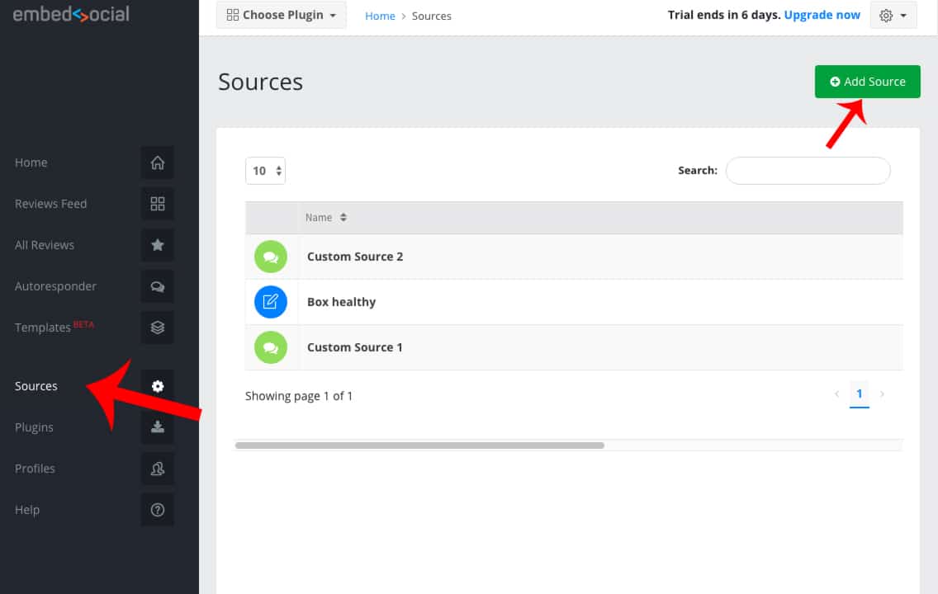This screenshot has height=594, width=938.
Task: Click the All Reviews star icon
Action: (158, 245)
